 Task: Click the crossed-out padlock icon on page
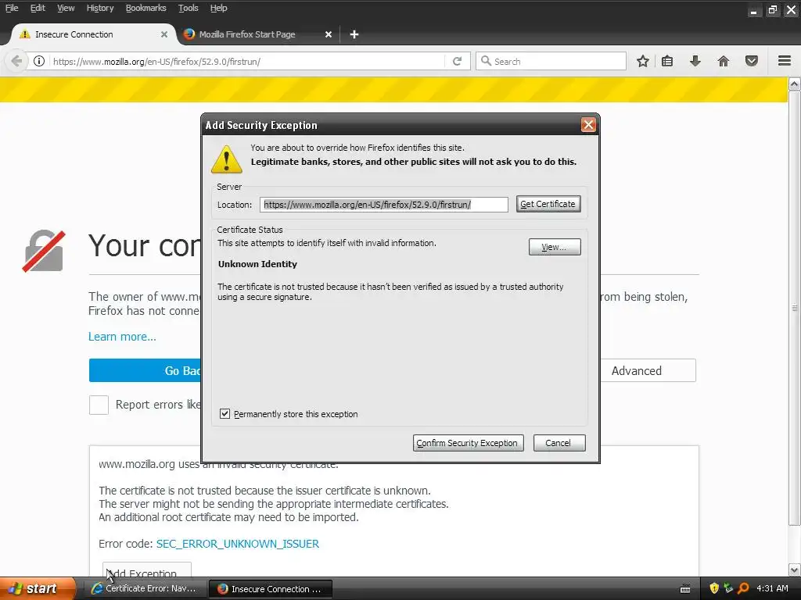(44, 251)
